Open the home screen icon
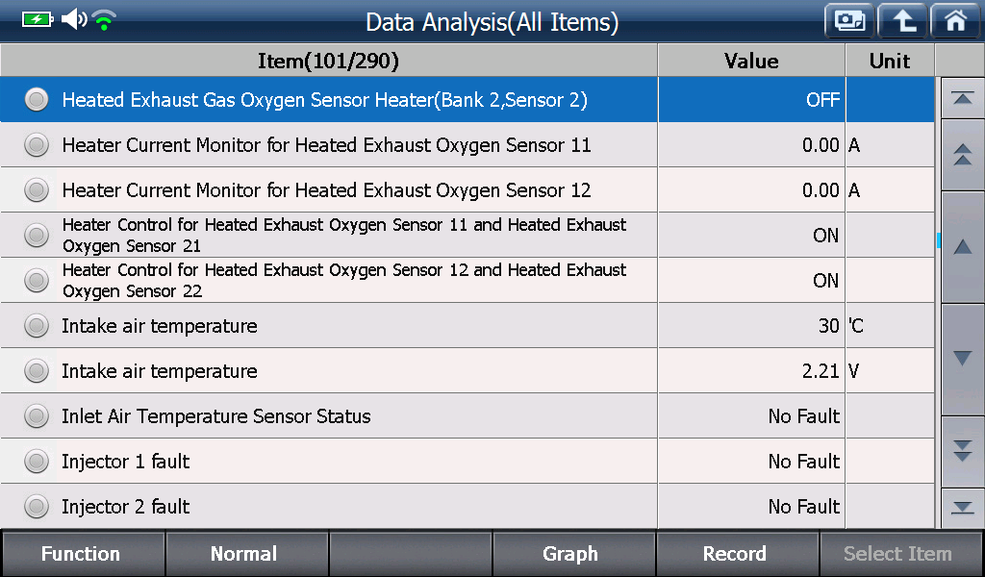This screenshot has height=577, width=985. [x=955, y=21]
